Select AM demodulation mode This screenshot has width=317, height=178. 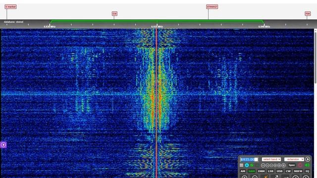(243, 171)
